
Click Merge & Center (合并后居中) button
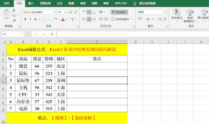pyautogui.click(x=120, y=19)
